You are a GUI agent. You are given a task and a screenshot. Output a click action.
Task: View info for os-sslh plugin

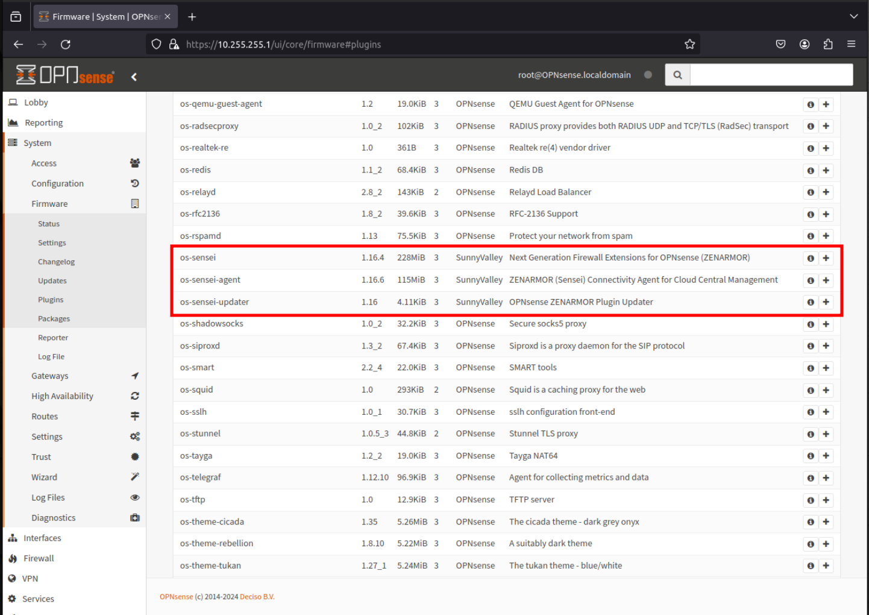[x=811, y=412]
